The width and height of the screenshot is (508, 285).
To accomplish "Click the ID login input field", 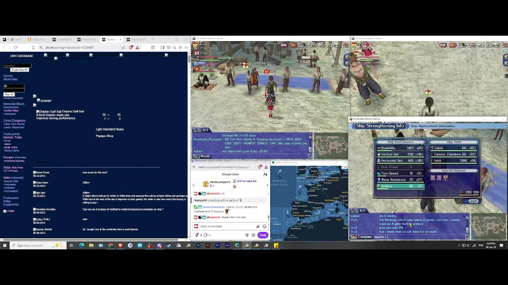I will [x=14, y=87].
